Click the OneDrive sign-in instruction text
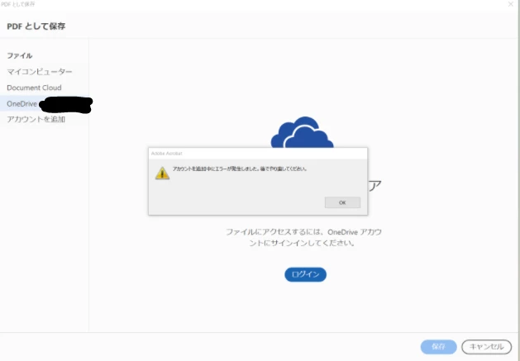Viewport: 520px width, 361px height. tap(303, 237)
